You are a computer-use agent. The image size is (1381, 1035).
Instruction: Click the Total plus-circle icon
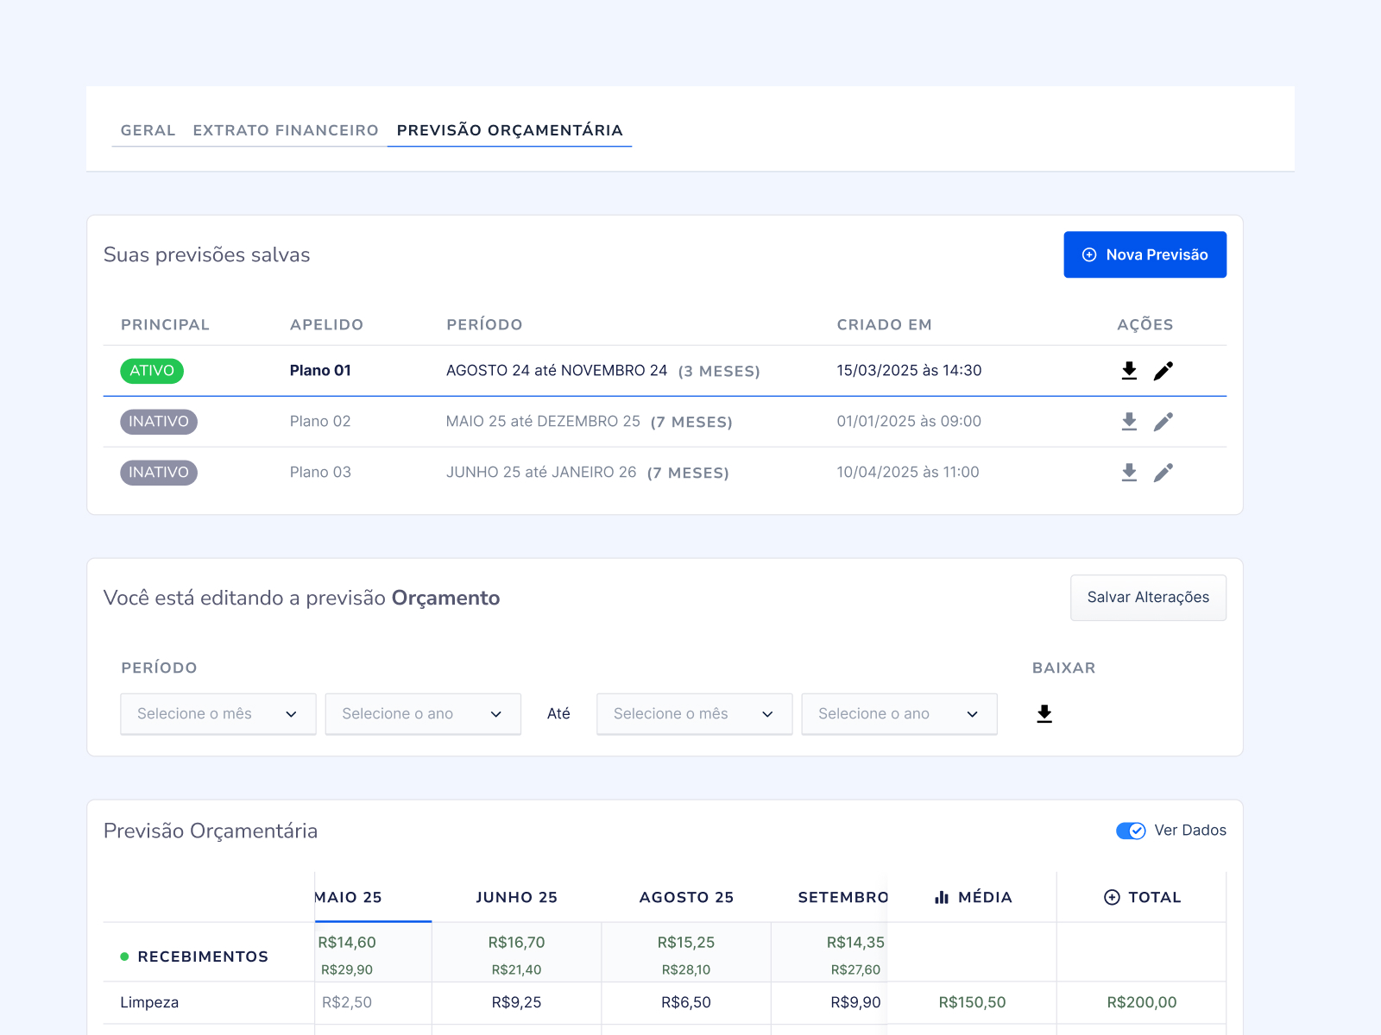[1112, 898]
